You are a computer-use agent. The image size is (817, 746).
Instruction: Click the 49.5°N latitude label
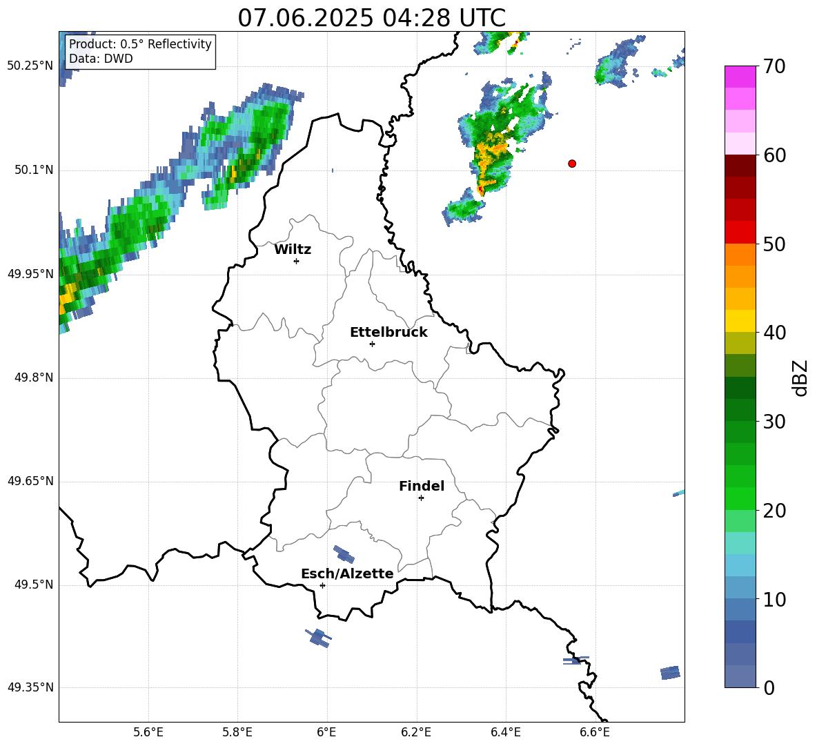(34, 585)
